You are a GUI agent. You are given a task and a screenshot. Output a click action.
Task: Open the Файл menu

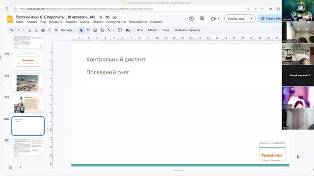(20, 22)
